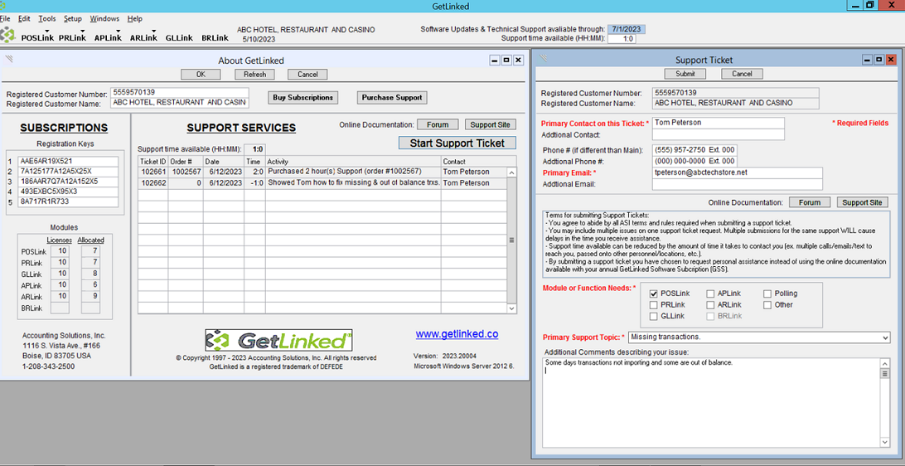Expand the Primary Support Topic dropdown
Screen dimensions: 905x466
[885, 337]
